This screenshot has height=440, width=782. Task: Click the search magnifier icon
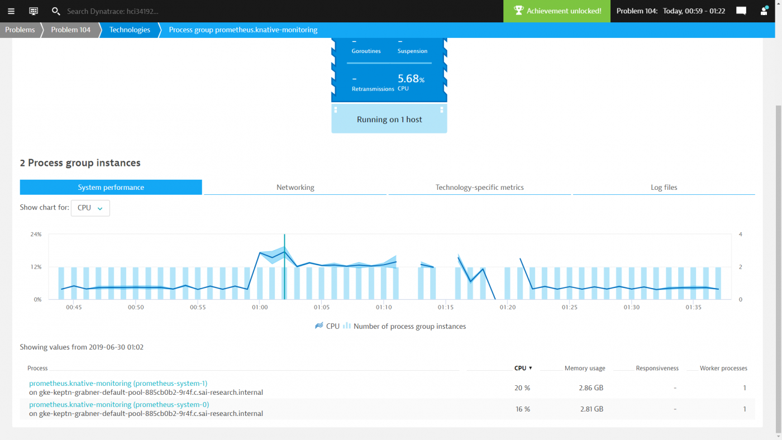pyautogui.click(x=55, y=11)
